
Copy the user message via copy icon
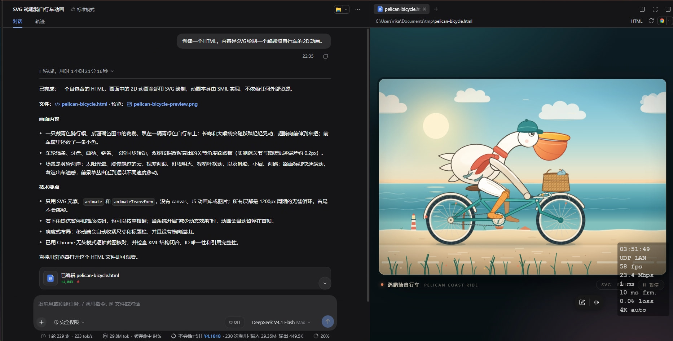point(326,56)
